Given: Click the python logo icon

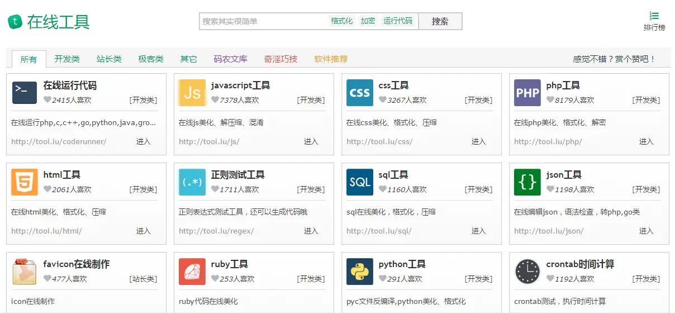Looking at the screenshot, I should [x=360, y=272].
